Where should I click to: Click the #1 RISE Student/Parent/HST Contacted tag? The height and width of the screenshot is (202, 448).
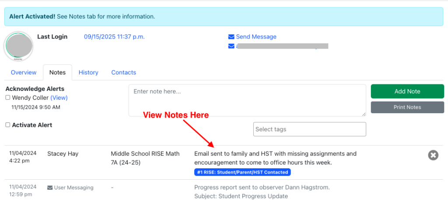242,172
